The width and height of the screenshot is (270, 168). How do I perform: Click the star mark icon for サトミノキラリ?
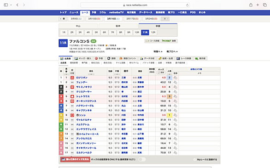(72, 87)
